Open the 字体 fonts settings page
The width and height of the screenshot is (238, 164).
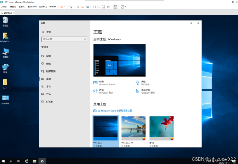[64, 86]
